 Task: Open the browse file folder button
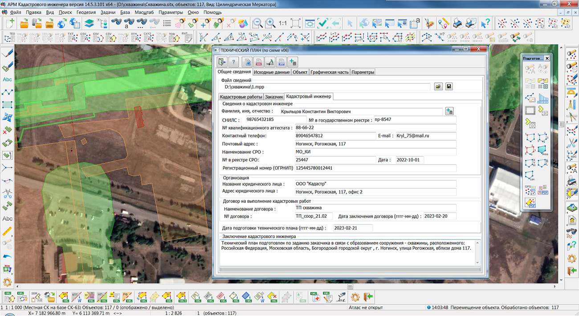pyautogui.click(x=438, y=87)
